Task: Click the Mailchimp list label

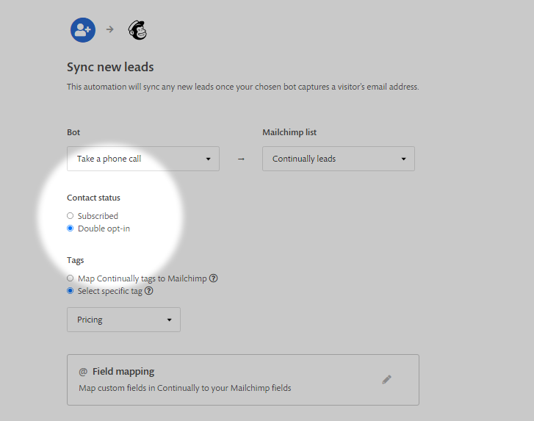Action: tap(289, 132)
